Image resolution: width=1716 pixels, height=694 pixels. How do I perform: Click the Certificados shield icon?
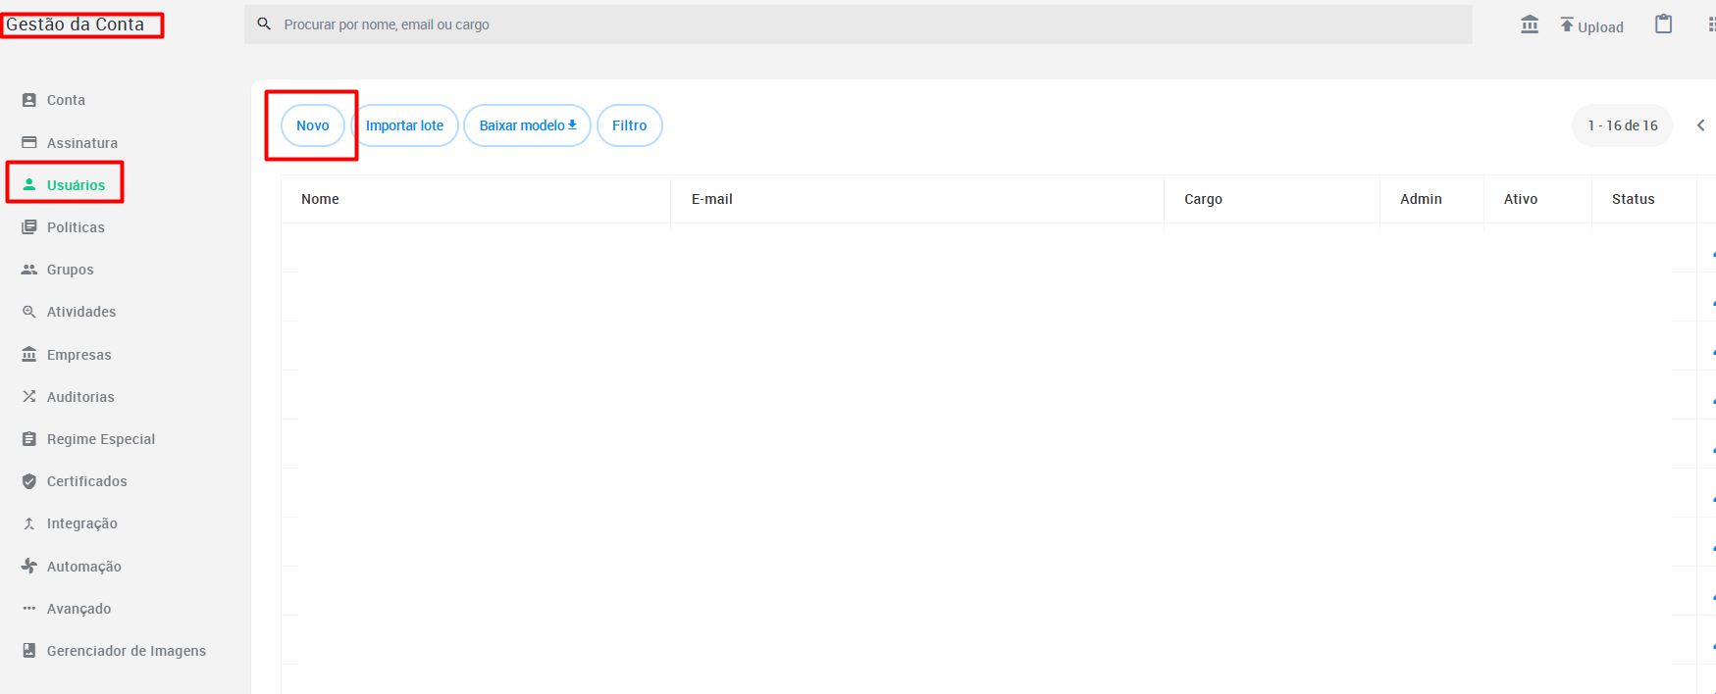pos(29,481)
